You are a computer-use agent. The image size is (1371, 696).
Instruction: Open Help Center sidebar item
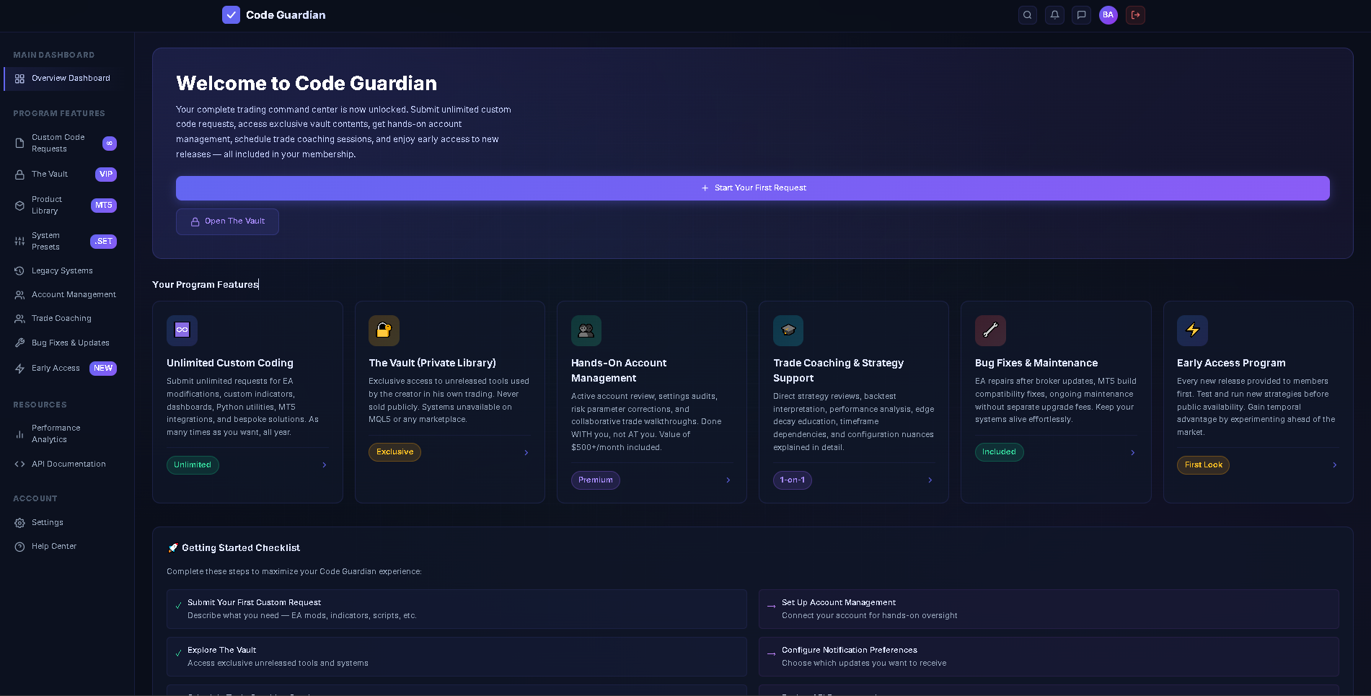click(x=65, y=547)
